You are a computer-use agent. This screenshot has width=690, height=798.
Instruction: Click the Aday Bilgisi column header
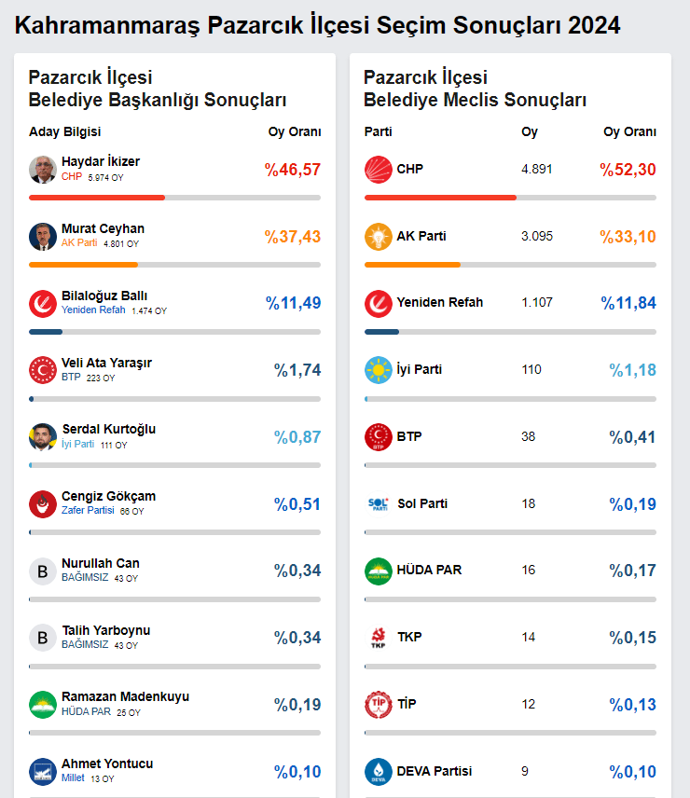[65, 131]
